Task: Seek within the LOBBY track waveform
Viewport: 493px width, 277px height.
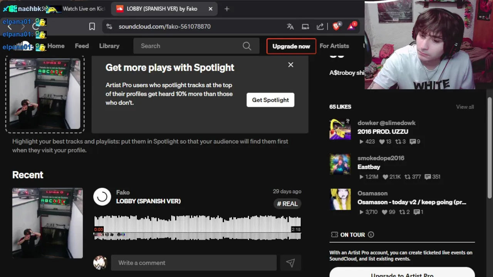Action: point(198,228)
